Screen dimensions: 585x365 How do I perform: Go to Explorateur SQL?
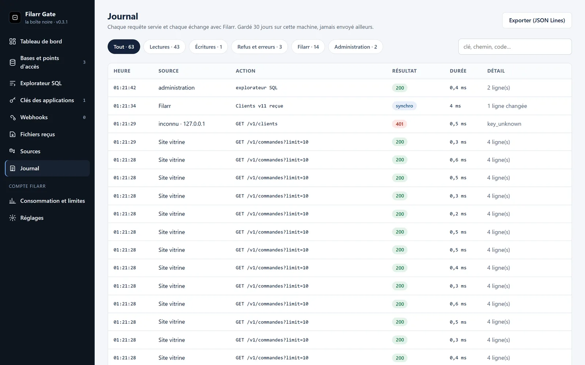(x=48, y=83)
